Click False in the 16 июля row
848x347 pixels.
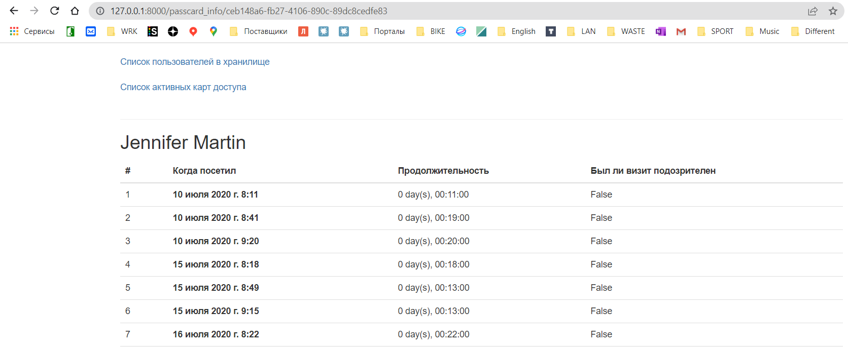pos(602,334)
